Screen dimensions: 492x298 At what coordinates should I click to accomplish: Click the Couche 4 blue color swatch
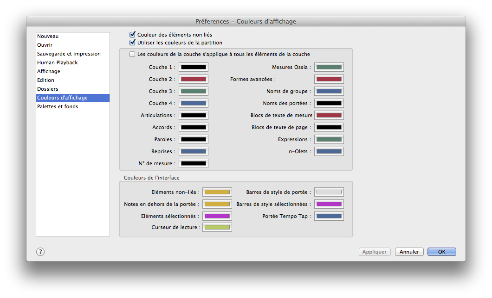point(194,103)
